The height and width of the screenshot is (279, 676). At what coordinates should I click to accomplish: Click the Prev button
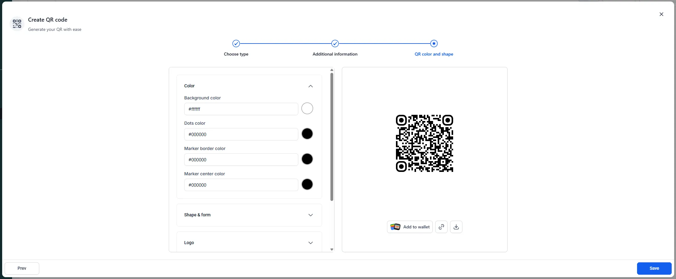tap(22, 268)
